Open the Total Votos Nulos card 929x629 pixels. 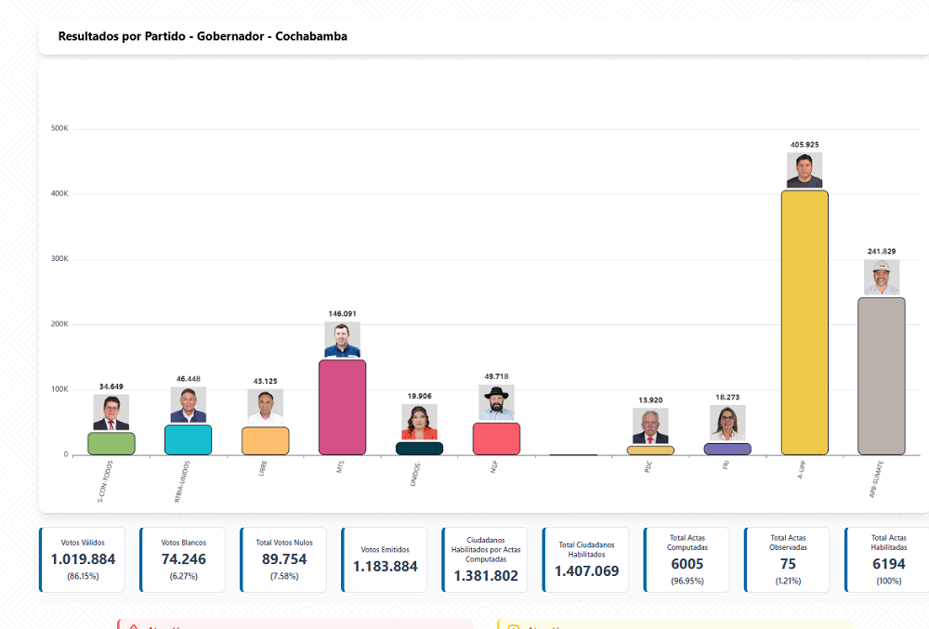283,559
